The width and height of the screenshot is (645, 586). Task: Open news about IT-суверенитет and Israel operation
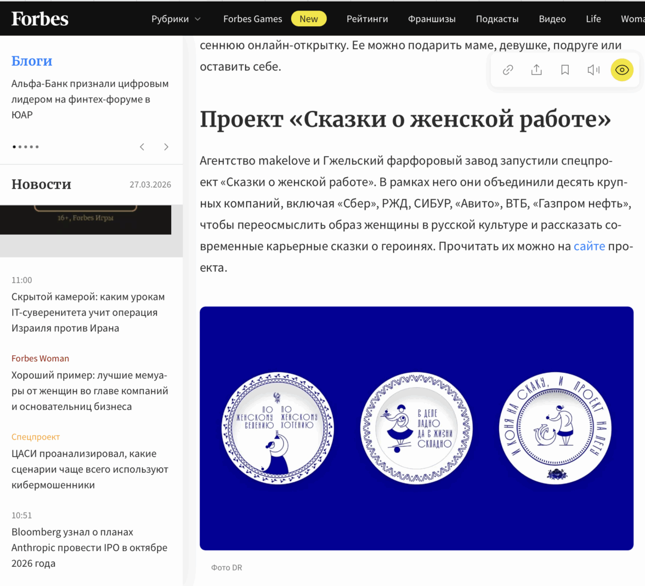88,312
